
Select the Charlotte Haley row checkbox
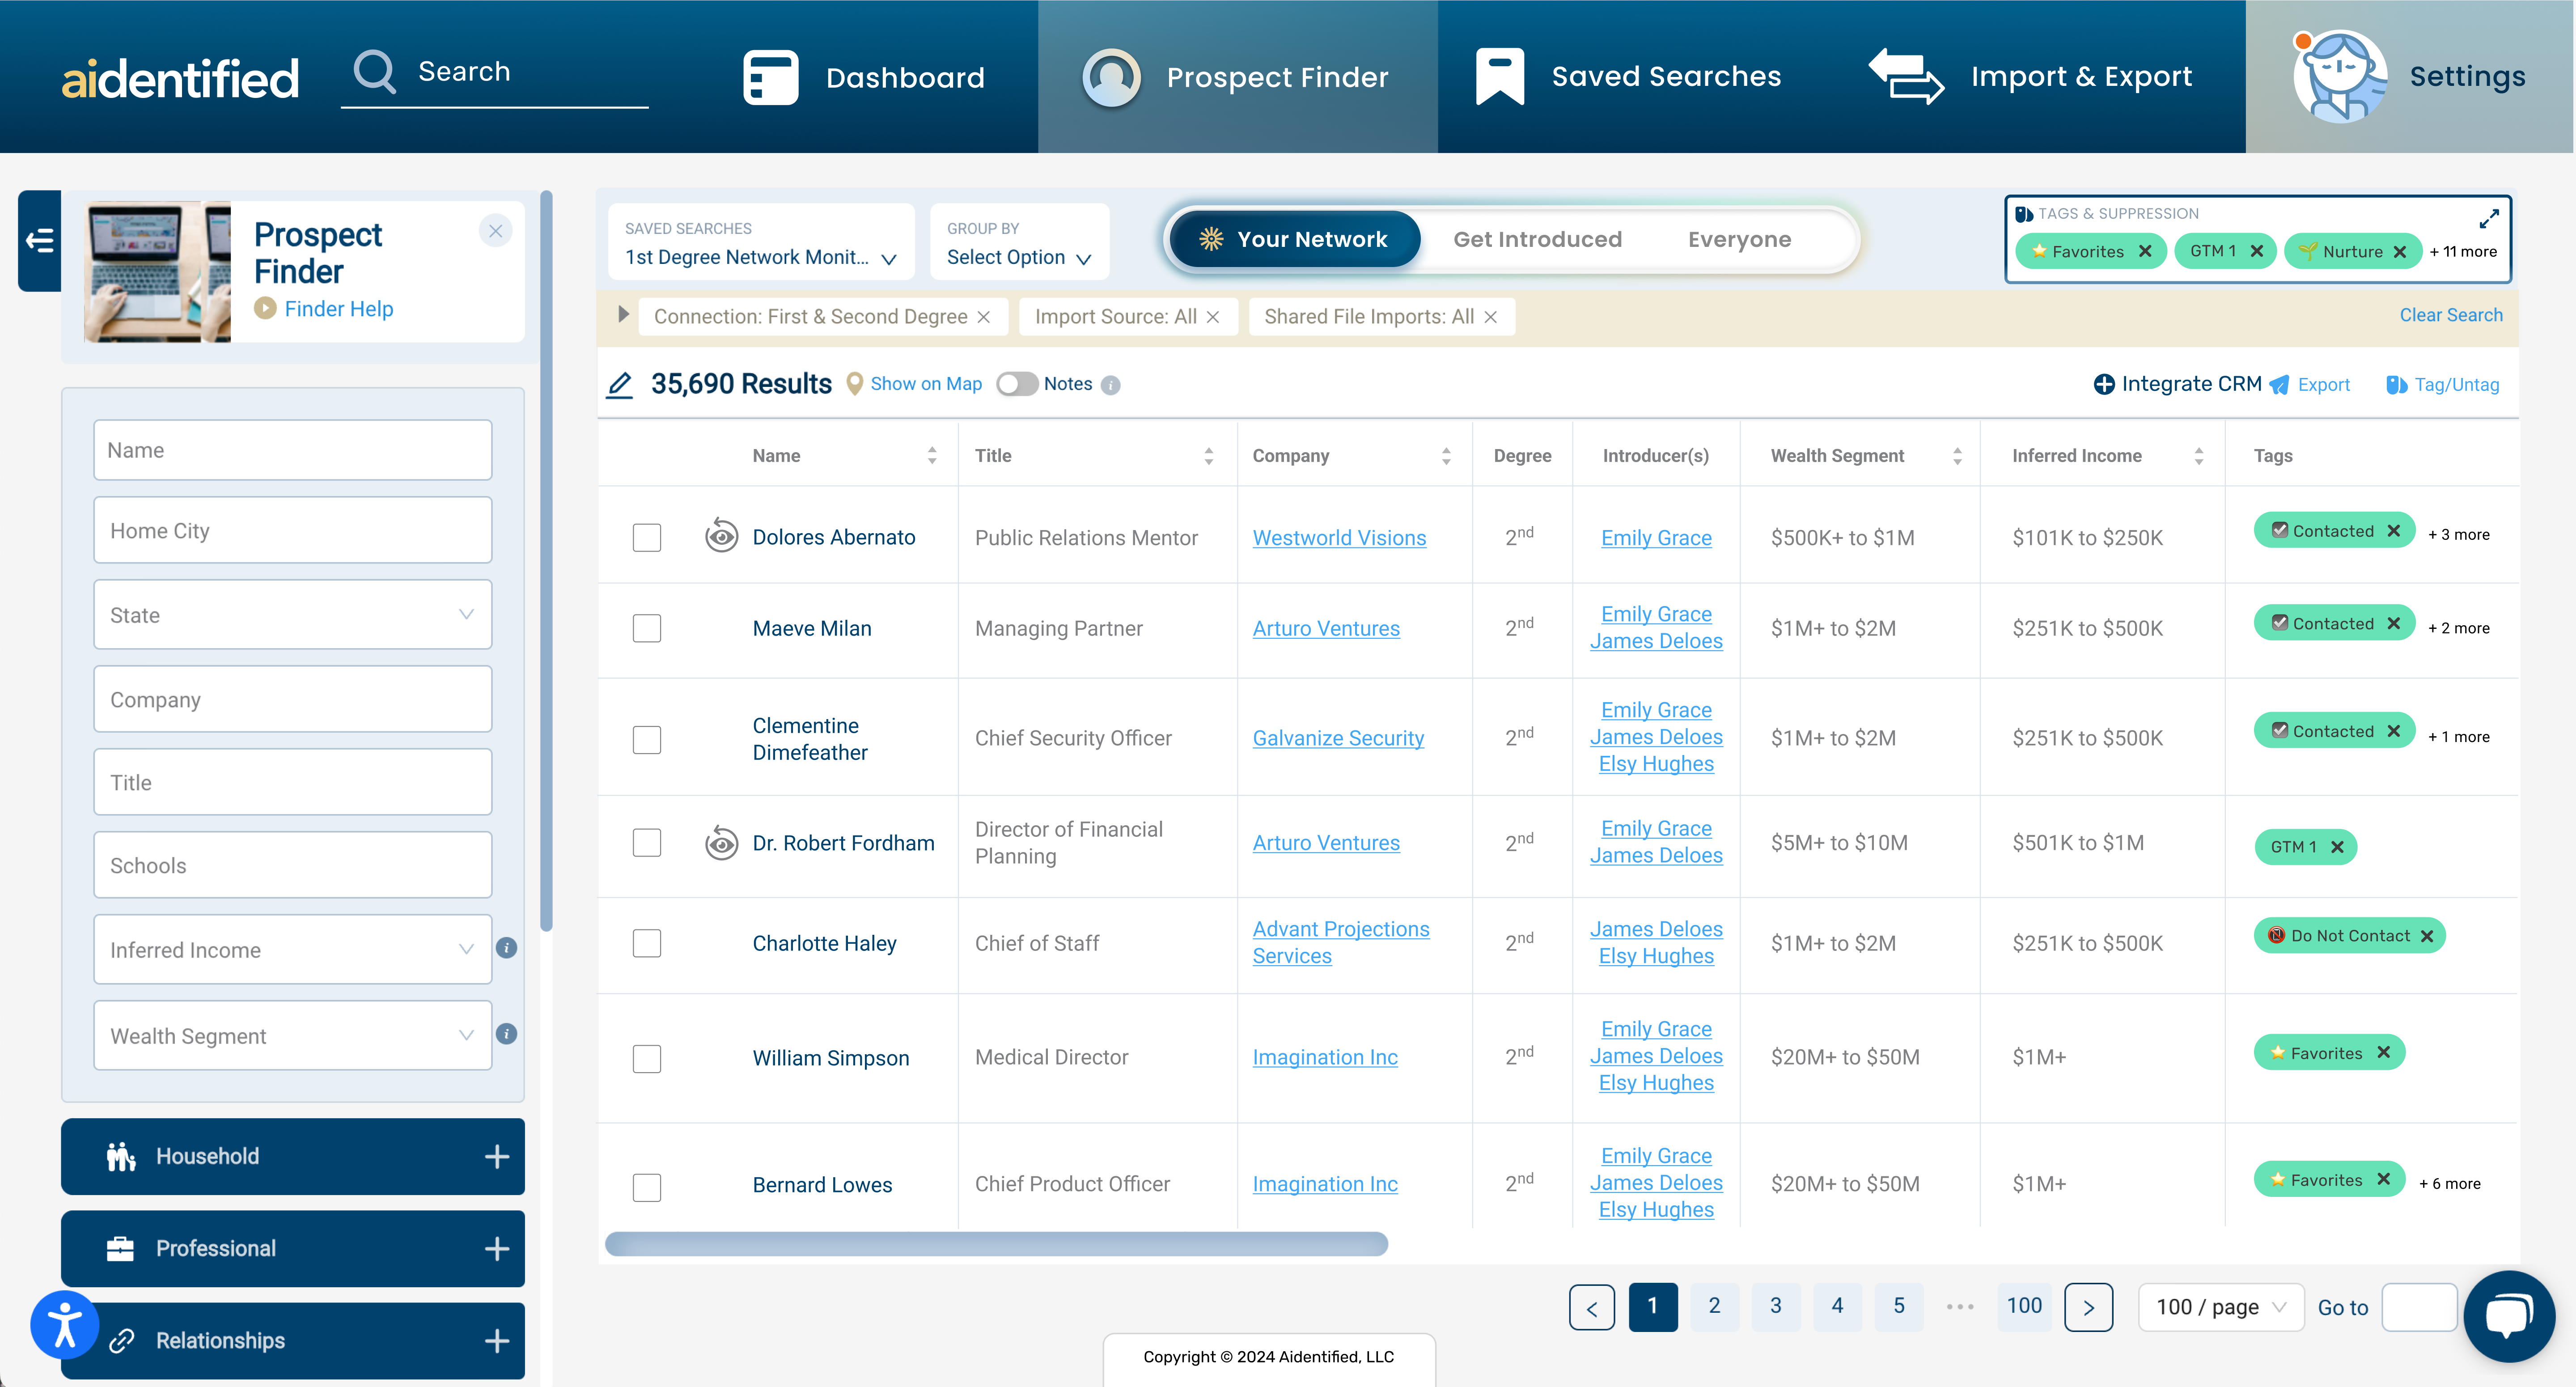[647, 943]
